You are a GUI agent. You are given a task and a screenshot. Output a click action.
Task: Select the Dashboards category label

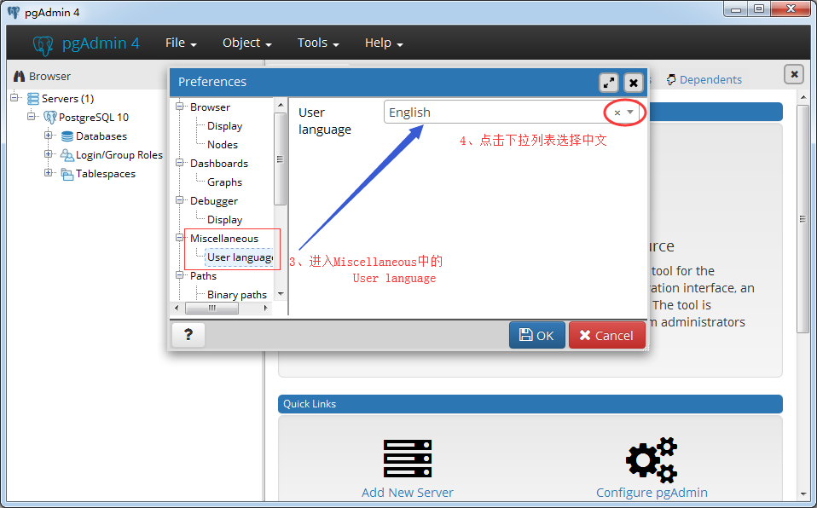pos(219,164)
